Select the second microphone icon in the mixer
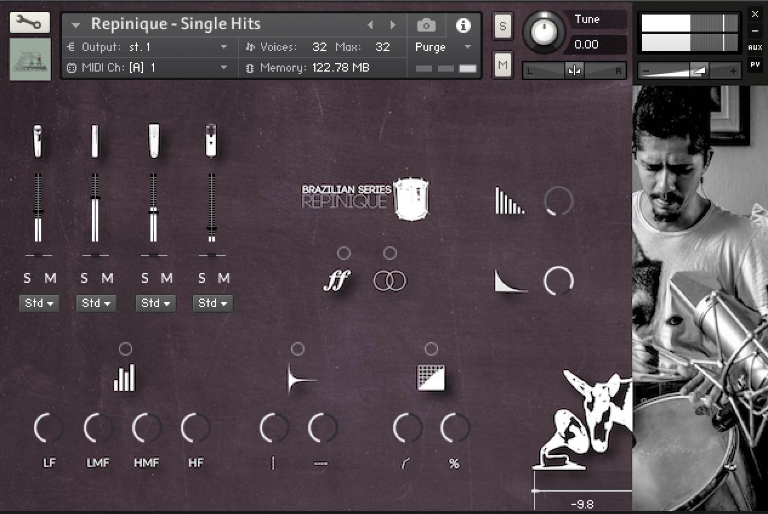Viewport: 768px width, 514px height. click(95, 141)
